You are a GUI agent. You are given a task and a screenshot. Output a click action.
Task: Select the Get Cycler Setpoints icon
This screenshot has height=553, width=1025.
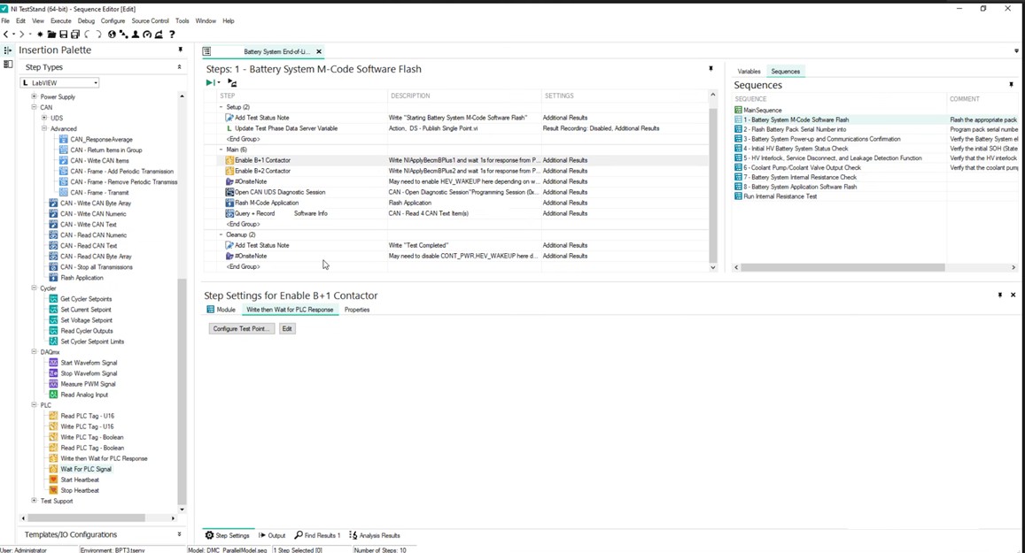(54, 298)
